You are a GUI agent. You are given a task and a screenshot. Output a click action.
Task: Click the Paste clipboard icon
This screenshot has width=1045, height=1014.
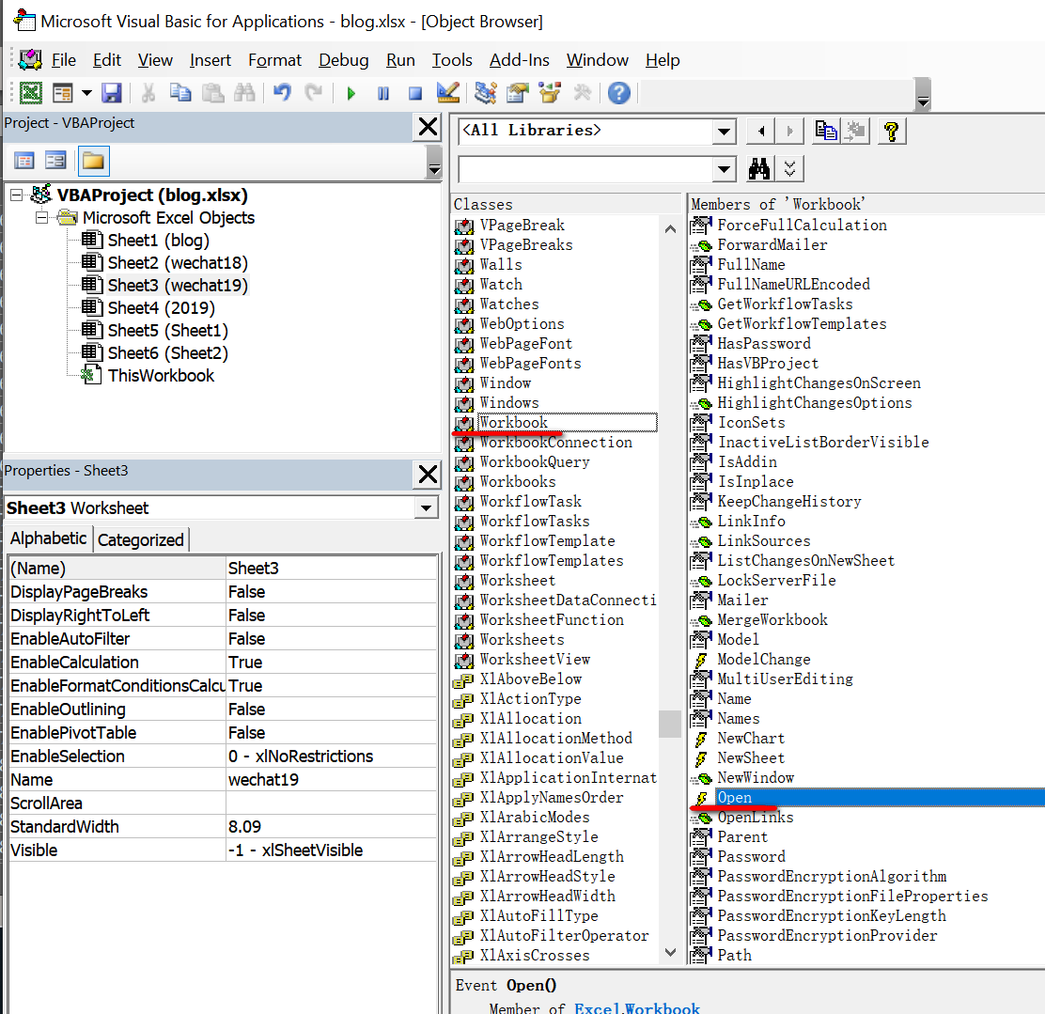(212, 93)
